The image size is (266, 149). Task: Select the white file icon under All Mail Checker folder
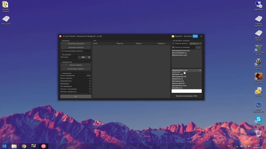tap(6, 20)
